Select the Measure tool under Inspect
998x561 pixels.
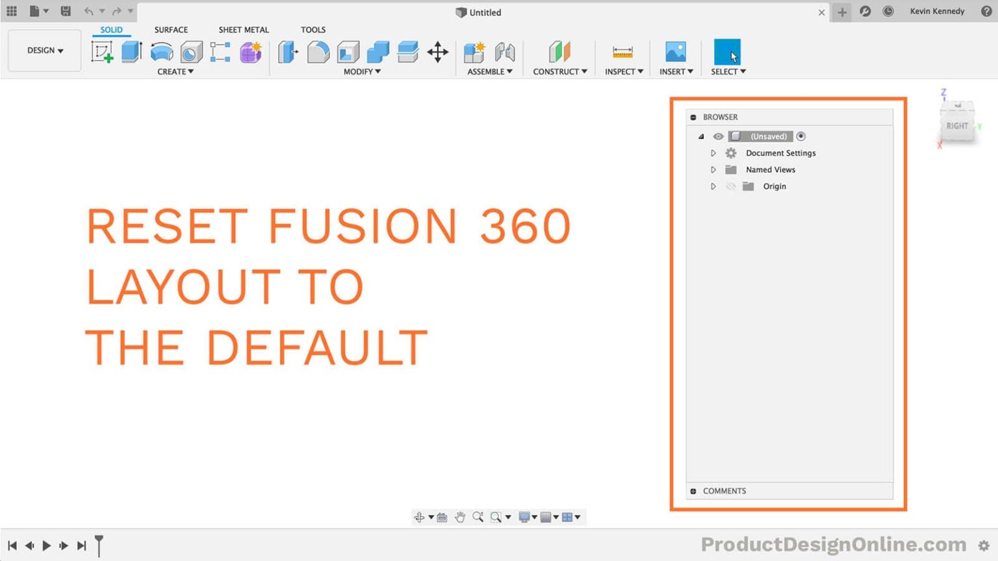click(622, 51)
